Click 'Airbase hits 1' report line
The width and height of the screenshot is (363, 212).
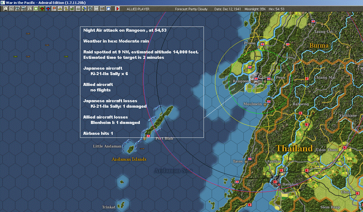[x=98, y=133]
